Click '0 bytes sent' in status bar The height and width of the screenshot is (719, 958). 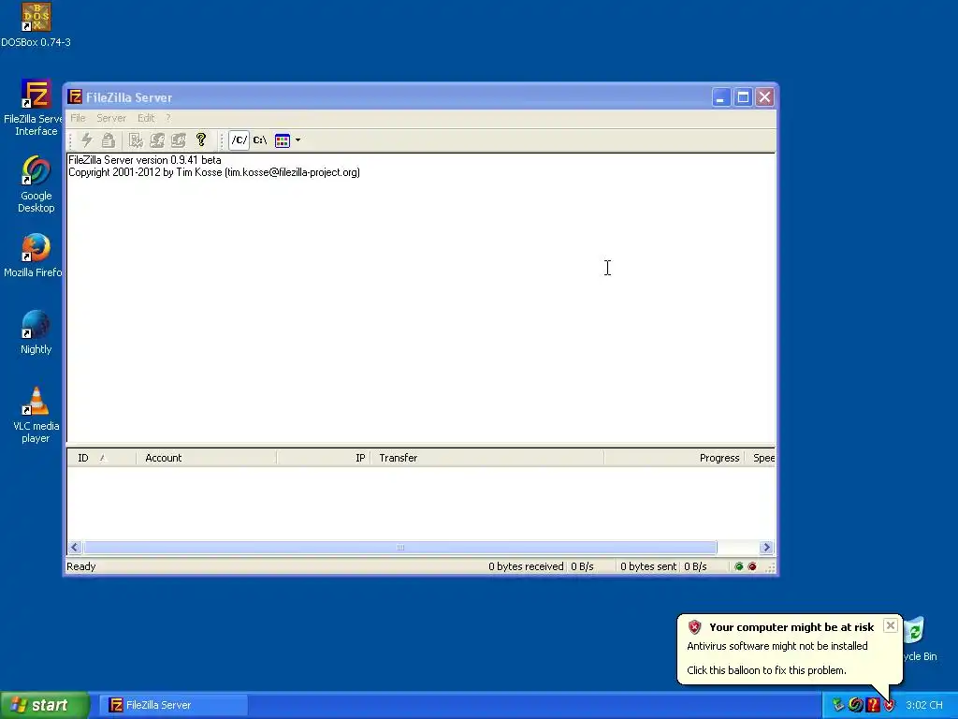648,566
